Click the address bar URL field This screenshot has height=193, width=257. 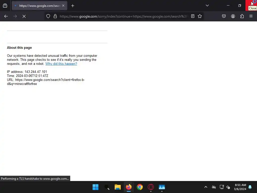point(124,16)
